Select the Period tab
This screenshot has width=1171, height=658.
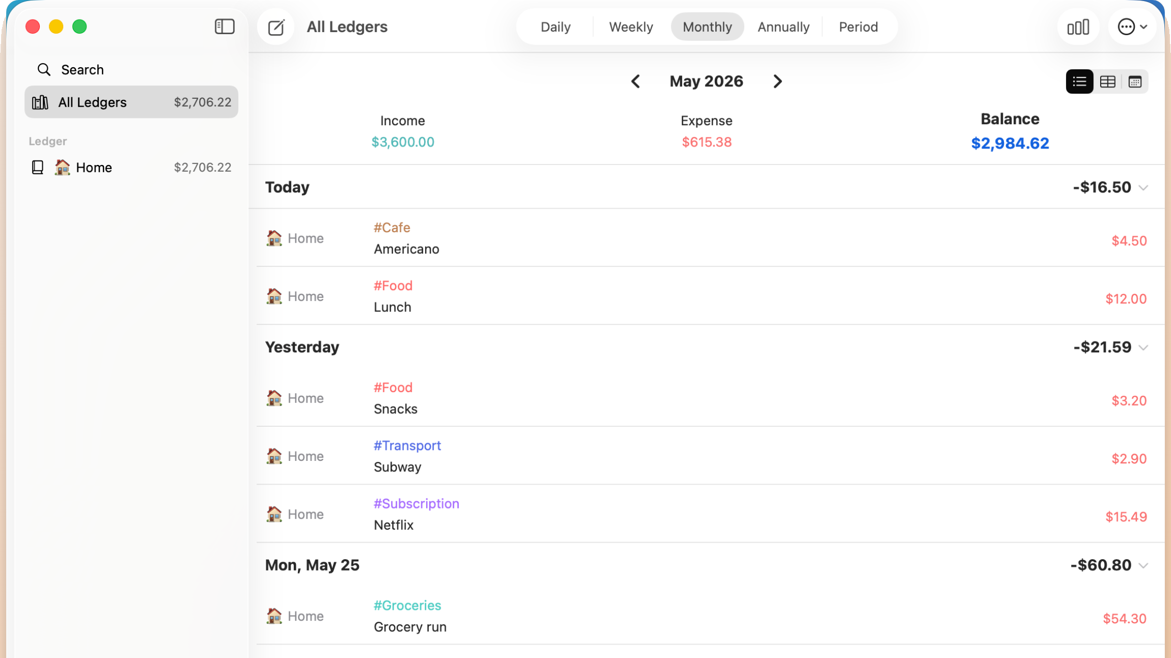pyautogui.click(x=858, y=27)
